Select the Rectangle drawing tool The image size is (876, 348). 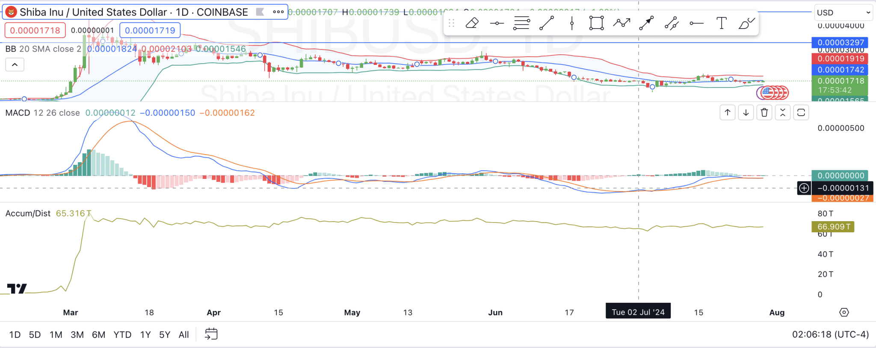click(596, 23)
